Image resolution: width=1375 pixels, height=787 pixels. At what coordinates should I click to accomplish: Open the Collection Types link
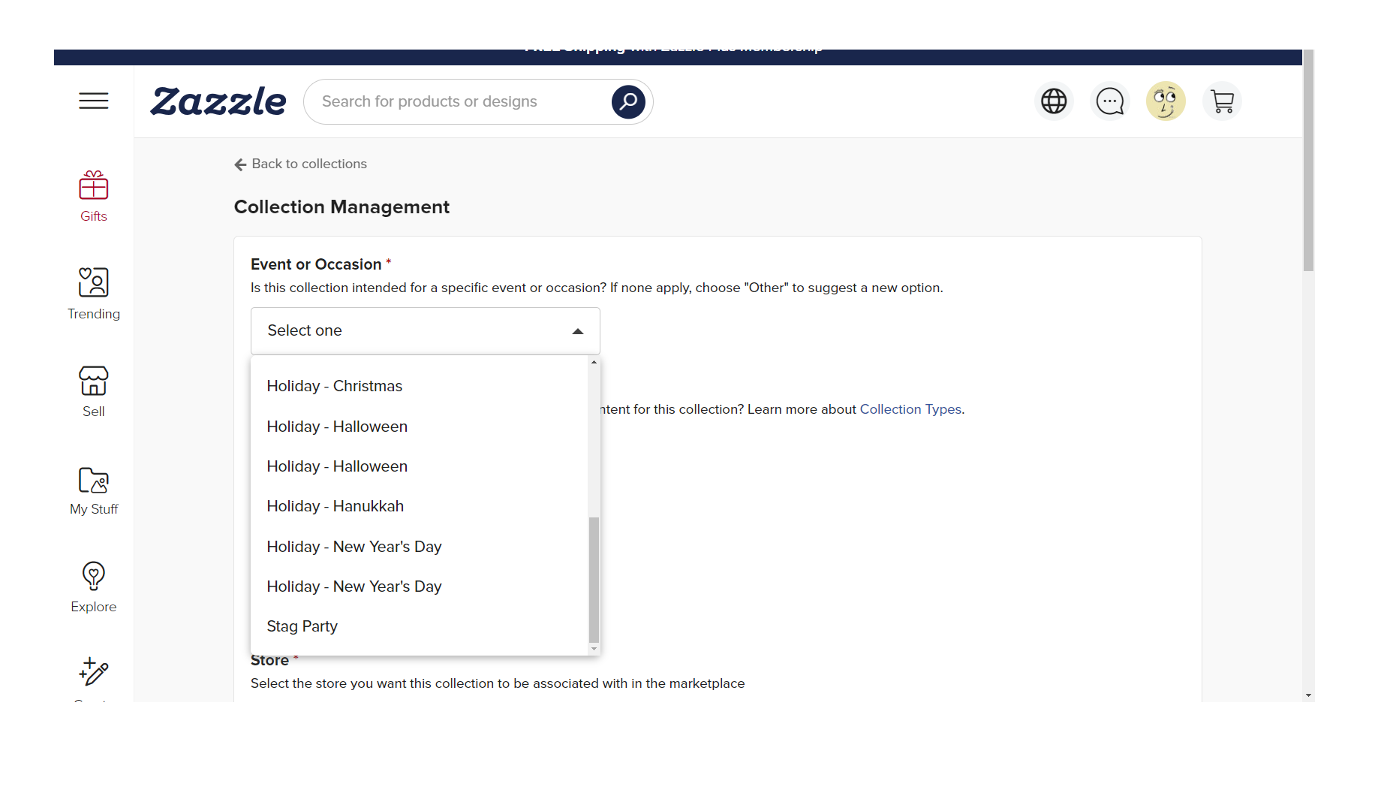tap(910, 409)
